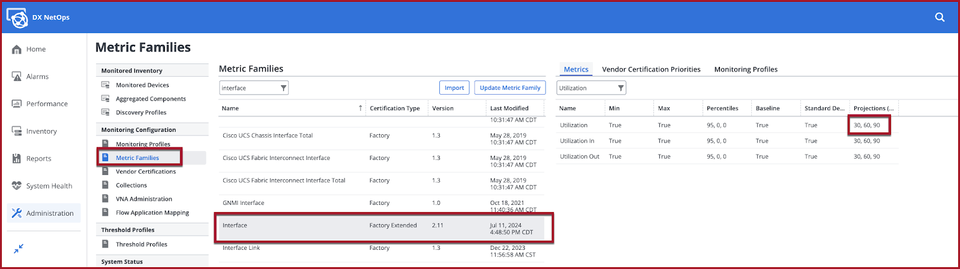Collapse the sidebar using arrows icon
This screenshot has width=960, height=269.
(x=19, y=248)
